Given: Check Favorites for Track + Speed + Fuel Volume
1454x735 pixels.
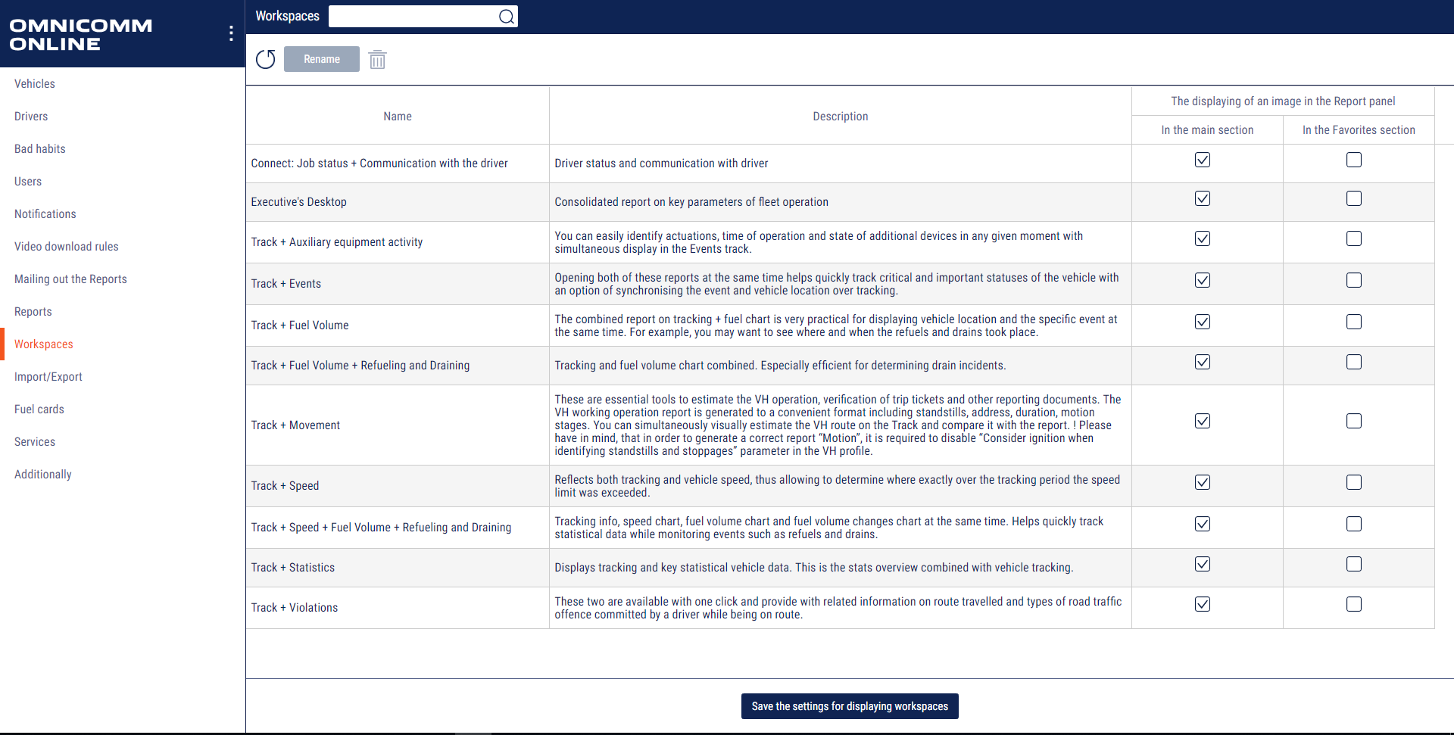Looking at the screenshot, I should coord(1354,524).
